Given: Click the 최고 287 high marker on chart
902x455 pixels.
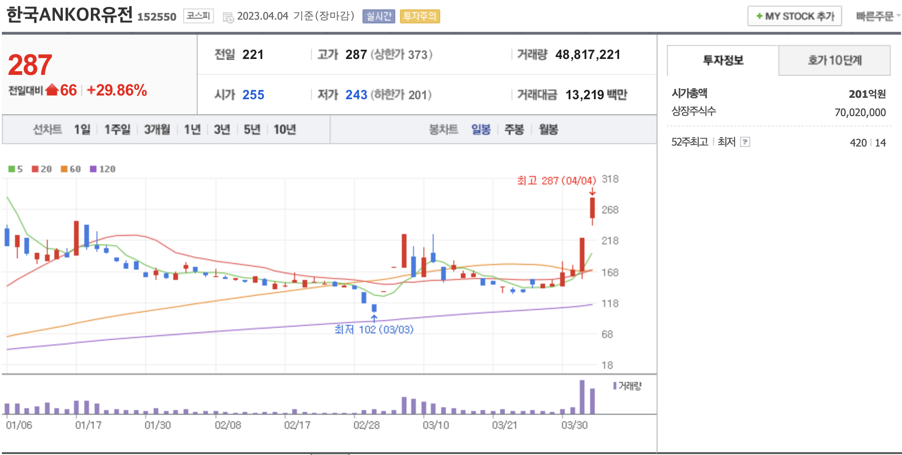Looking at the screenshot, I should tap(556, 181).
